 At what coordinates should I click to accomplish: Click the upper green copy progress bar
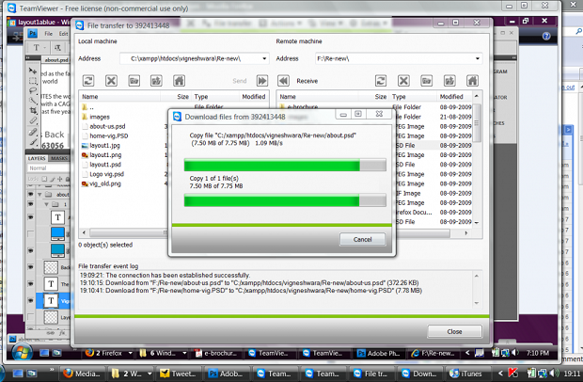click(x=285, y=166)
